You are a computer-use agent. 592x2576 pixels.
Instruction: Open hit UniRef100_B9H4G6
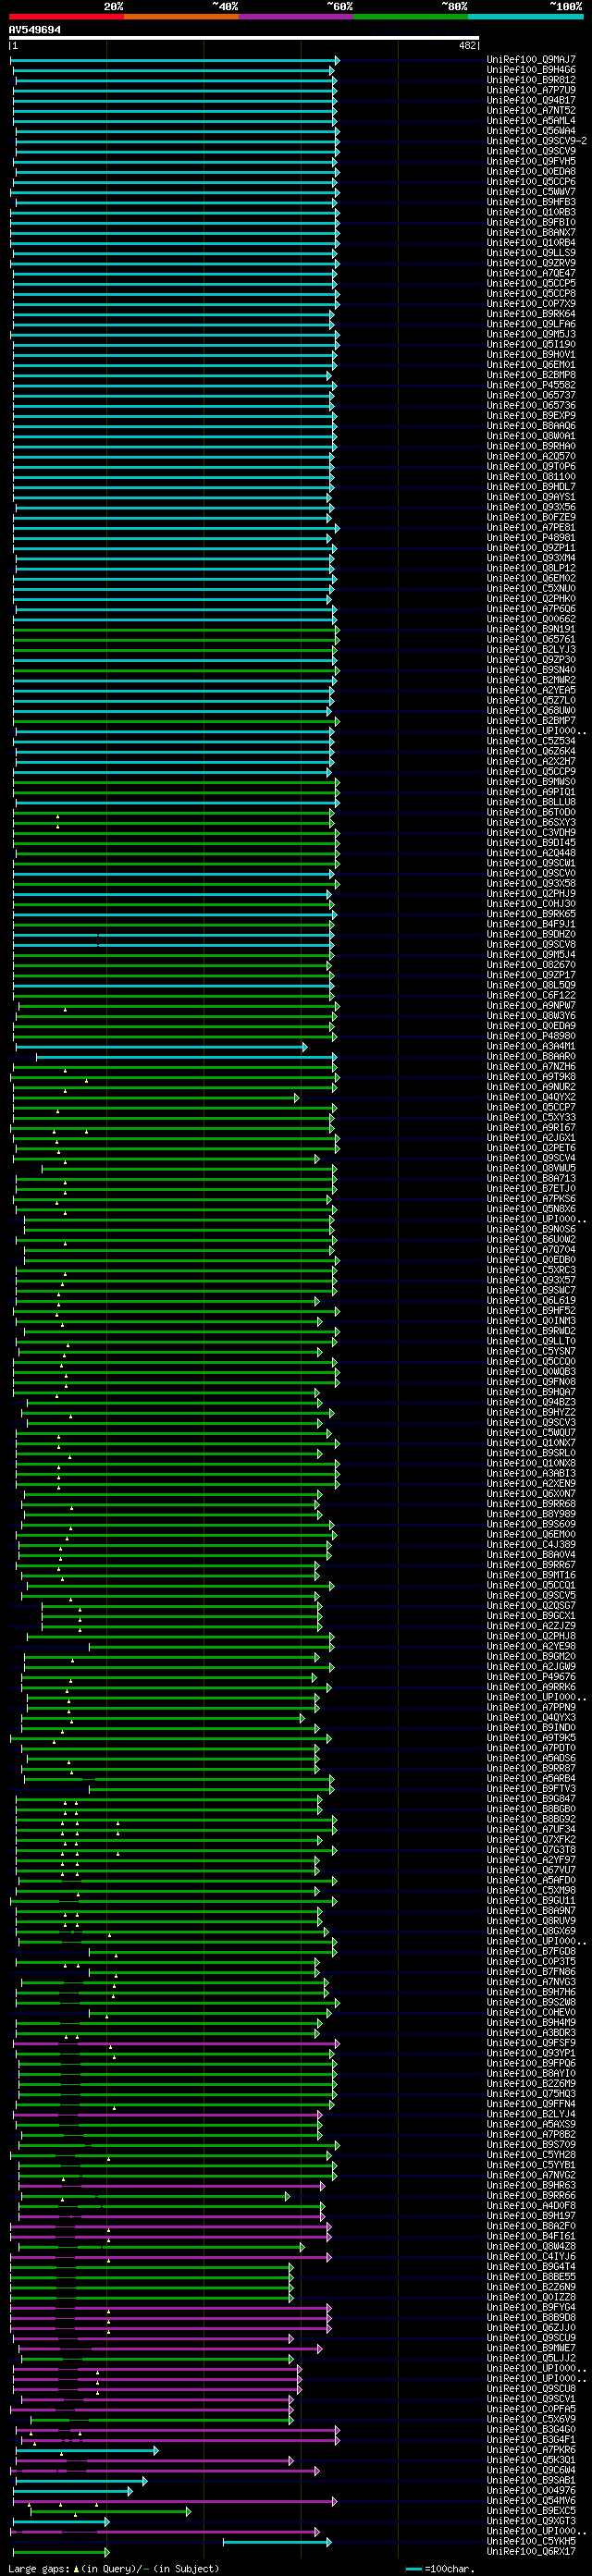coord(531,70)
